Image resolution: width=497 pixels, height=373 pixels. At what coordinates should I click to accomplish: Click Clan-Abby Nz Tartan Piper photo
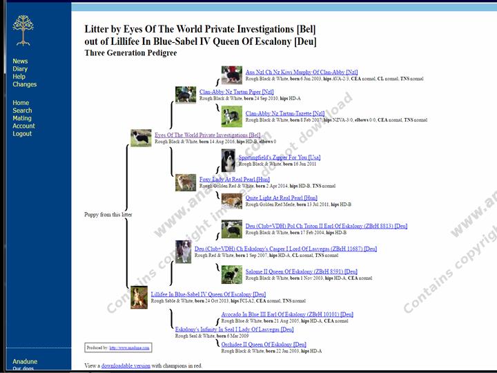point(185,95)
